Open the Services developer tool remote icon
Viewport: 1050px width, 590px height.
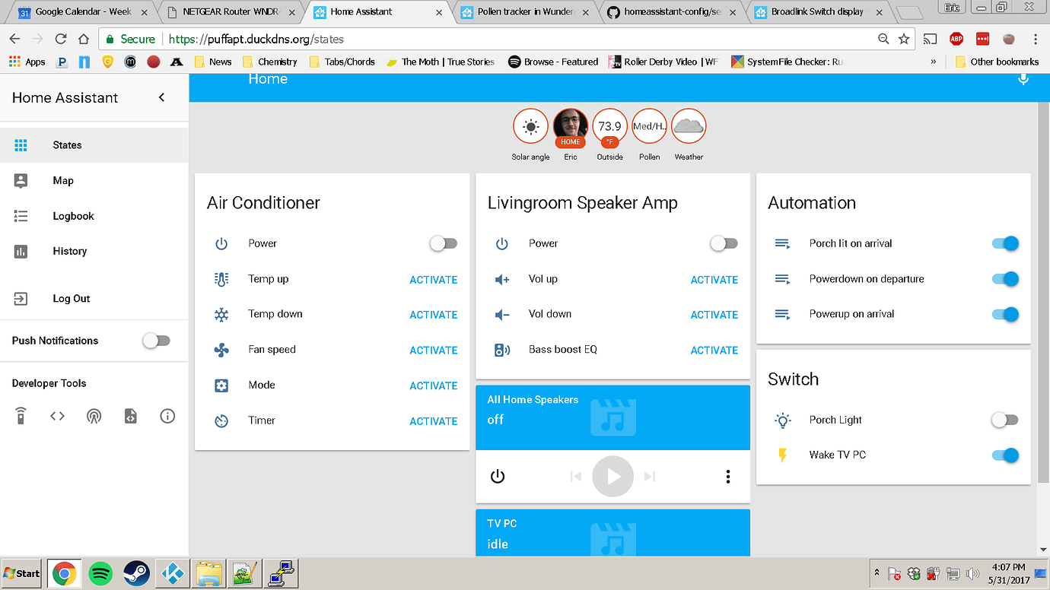(21, 416)
